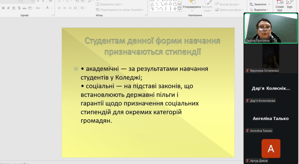Open the AV character spacing dropdown
The image size is (299, 164).
coord(30,8)
